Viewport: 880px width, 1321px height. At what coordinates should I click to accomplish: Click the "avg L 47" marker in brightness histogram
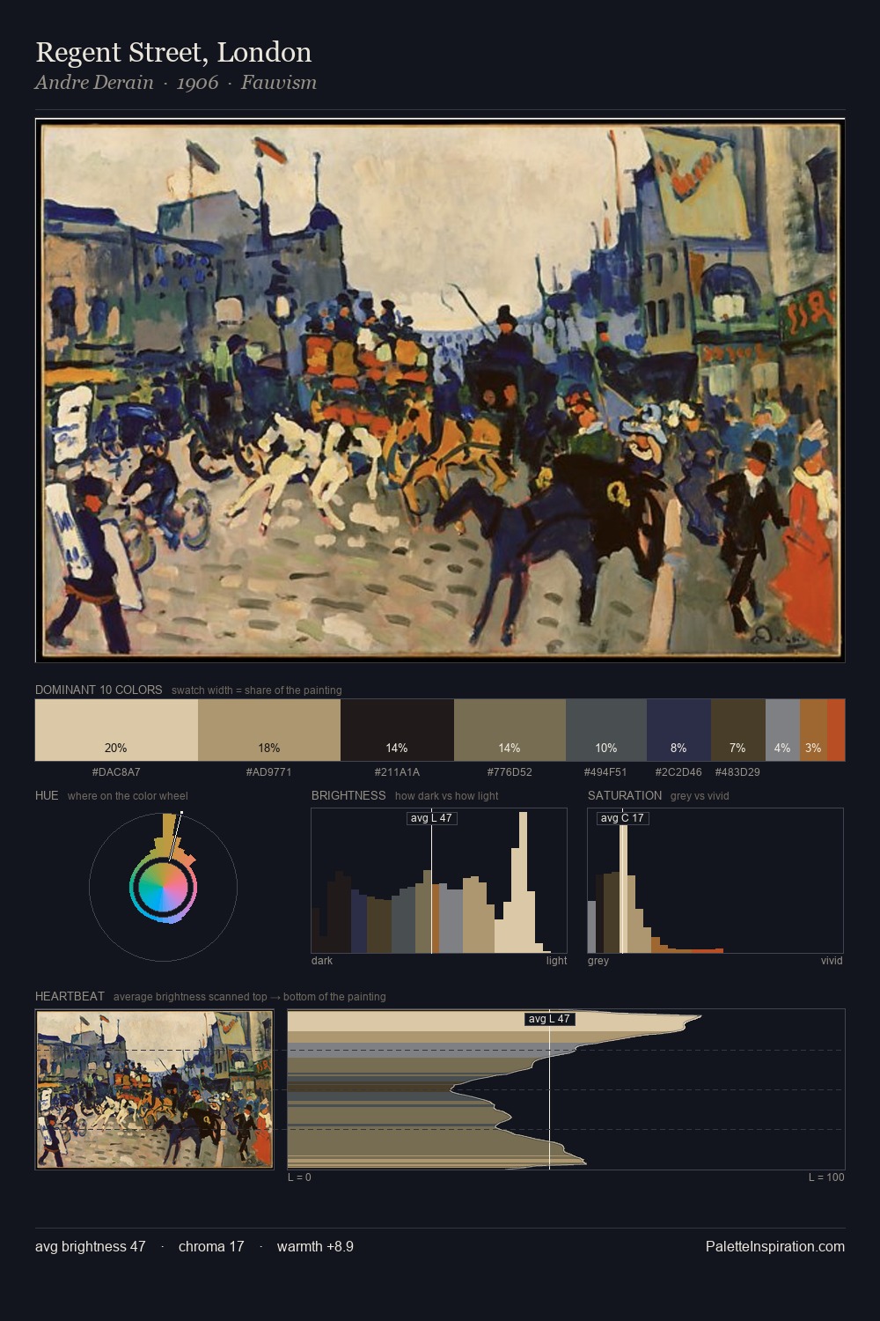[x=431, y=818]
